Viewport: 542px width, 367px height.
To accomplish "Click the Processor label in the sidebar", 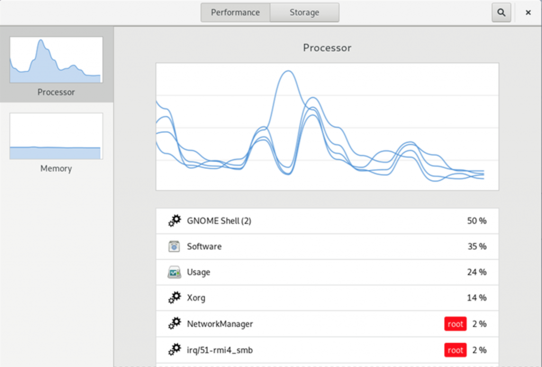I will pyautogui.click(x=56, y=92).
